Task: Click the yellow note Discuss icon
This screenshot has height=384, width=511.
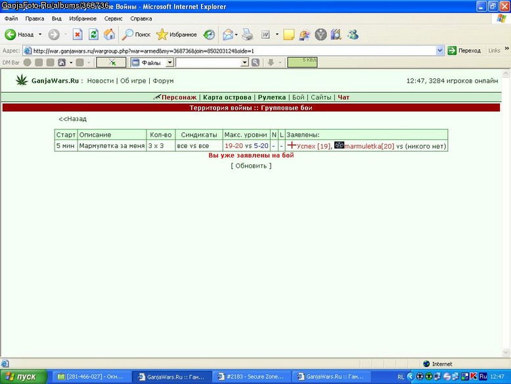Action: click(289, 34)
